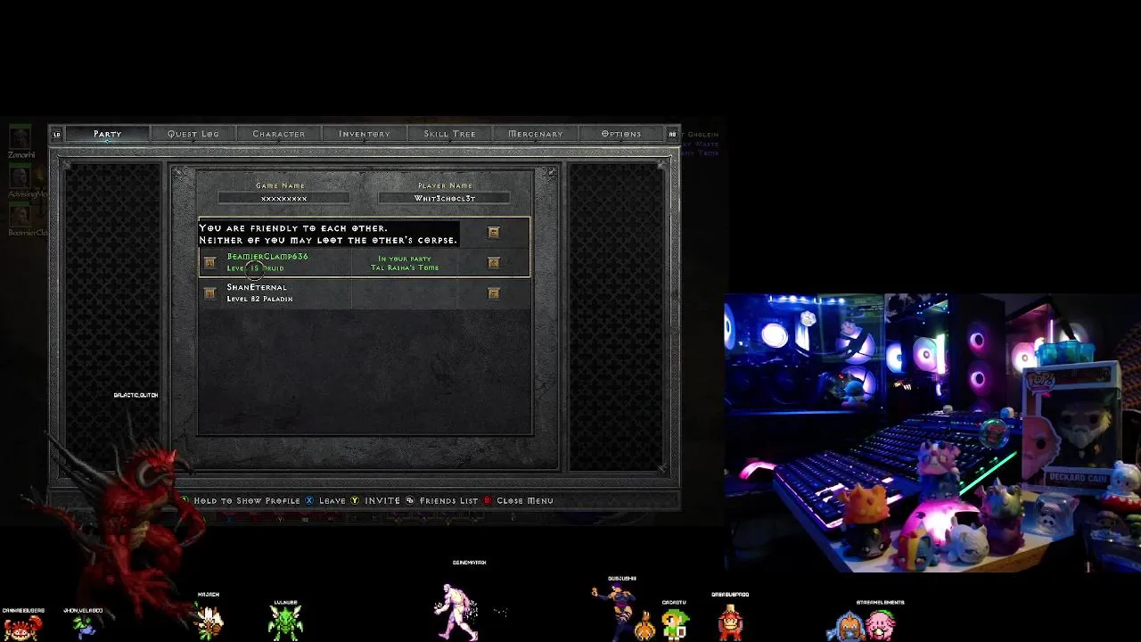The width and height of the screenshot is (1141, 642).
Task: Toggle left button in BeamierClamp636 row
Action: point(209,263)
